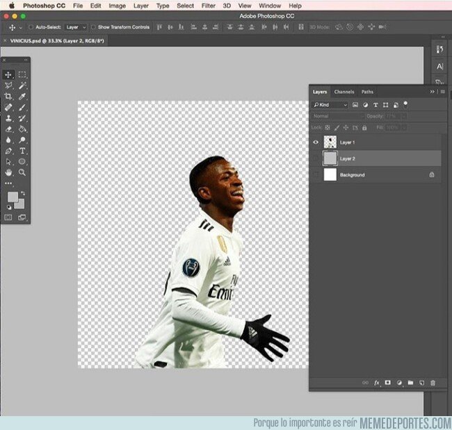452x430 pixels.
Task: Check Show Transform Controls
Action: [94, 27]
